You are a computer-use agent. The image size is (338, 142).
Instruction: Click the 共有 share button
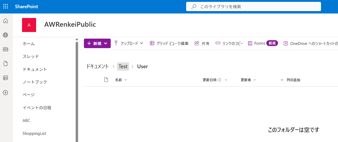[x=202, y=43]
